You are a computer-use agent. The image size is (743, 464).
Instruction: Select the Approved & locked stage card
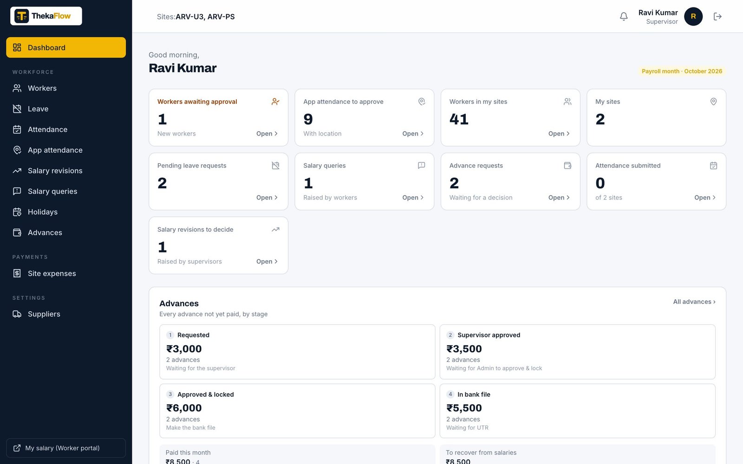297,411
